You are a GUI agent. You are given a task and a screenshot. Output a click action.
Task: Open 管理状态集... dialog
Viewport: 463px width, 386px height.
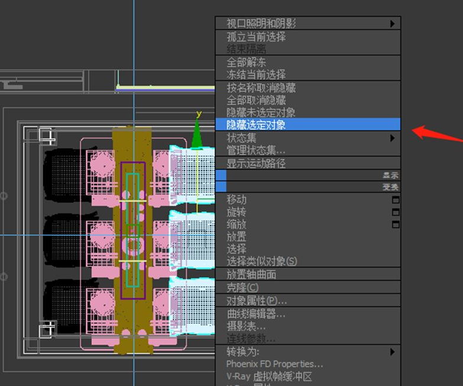pyautogui.click(x=308, y=150)
